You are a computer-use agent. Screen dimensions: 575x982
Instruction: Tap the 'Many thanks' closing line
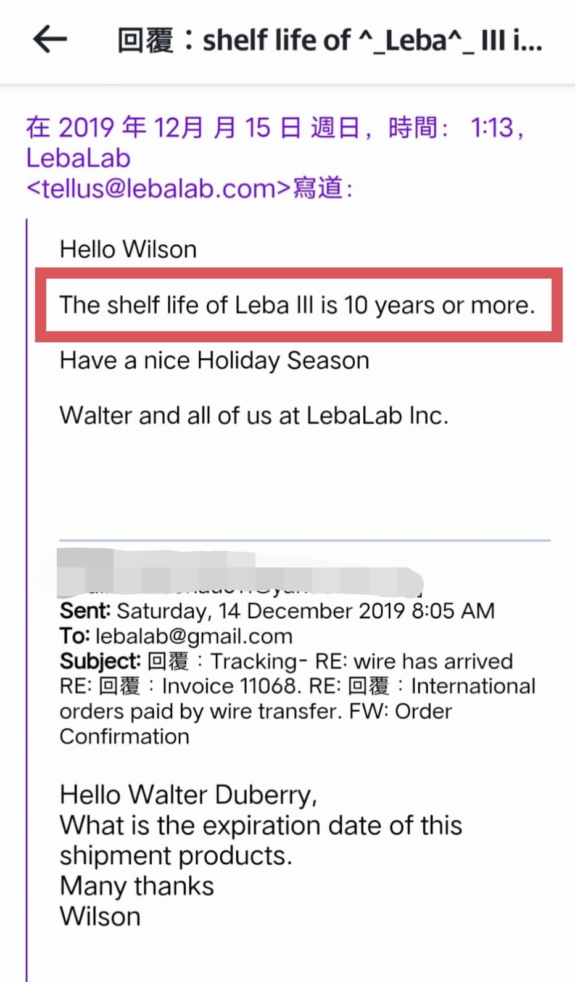(x=137, y=886)
